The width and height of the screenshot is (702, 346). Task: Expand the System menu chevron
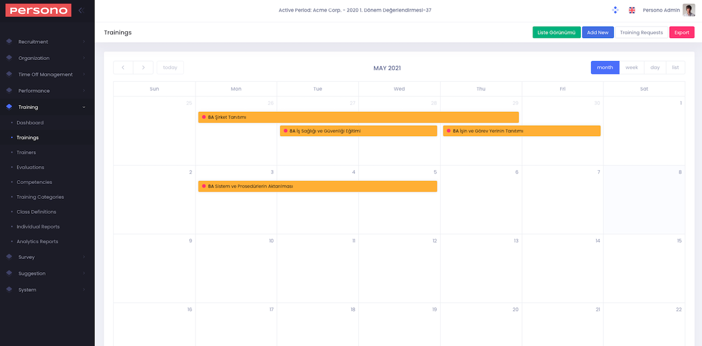tap(84, 289)
